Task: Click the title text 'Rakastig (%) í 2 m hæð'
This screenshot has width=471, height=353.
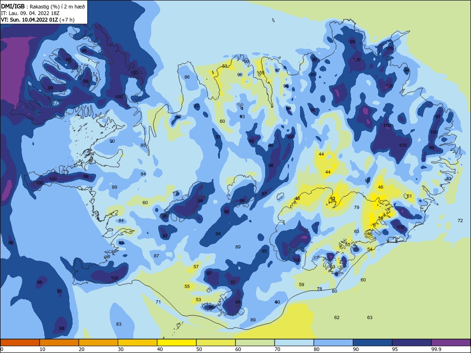Action: [57, 7]
